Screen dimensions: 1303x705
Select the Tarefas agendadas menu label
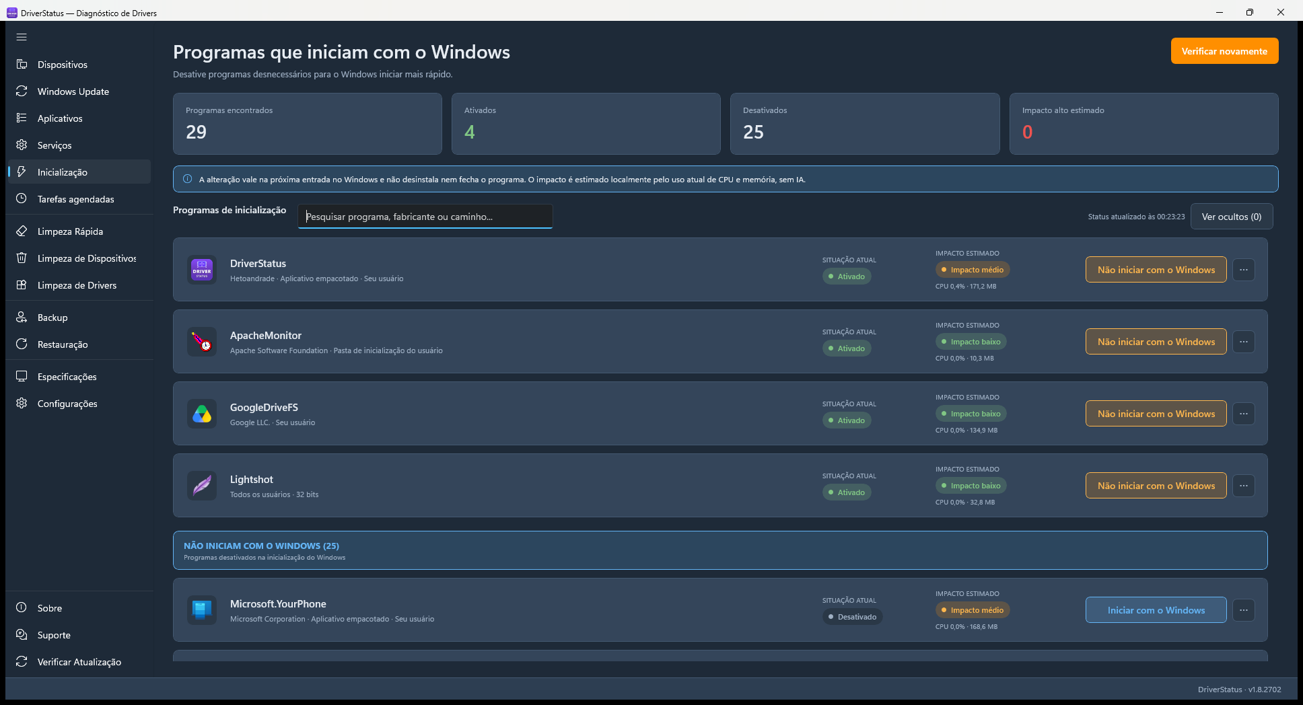click(x=76, y=199)
